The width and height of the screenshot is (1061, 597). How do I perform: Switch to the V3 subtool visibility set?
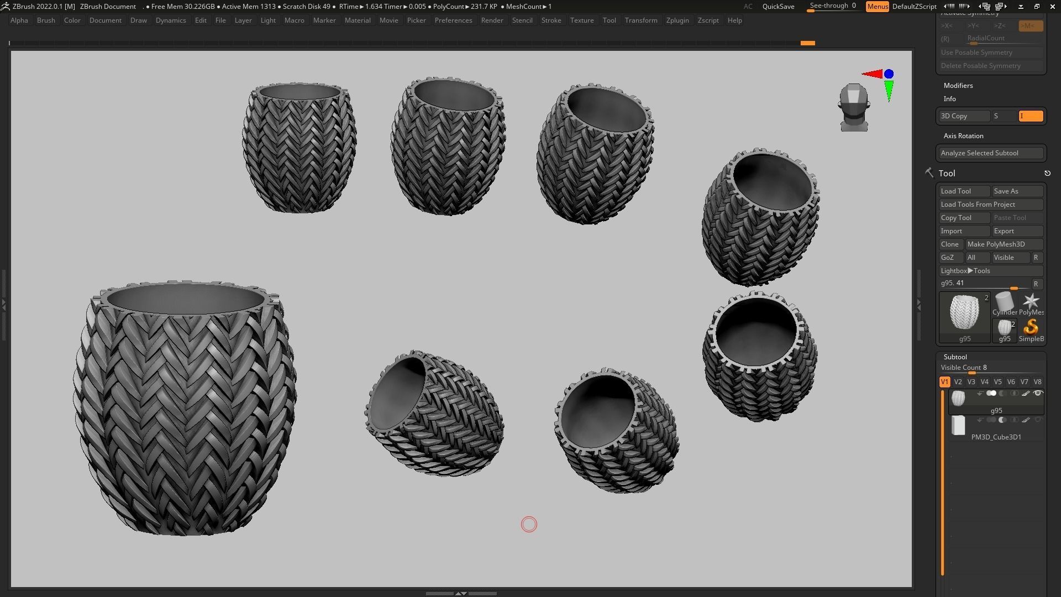tap(971, 382)
